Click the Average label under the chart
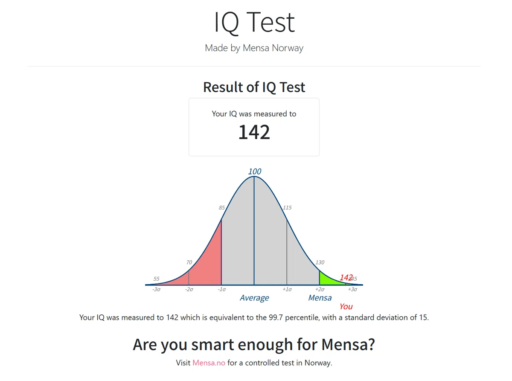The image size is (512, 381). (x=254, y=298)
